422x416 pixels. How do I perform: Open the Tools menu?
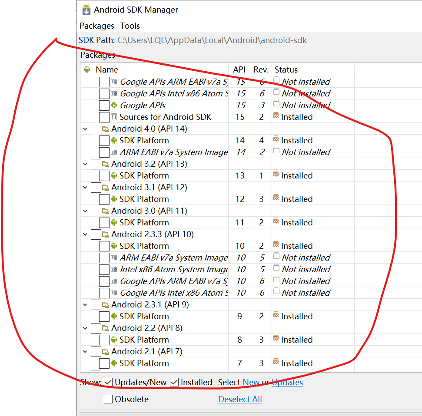click(130, 26)
